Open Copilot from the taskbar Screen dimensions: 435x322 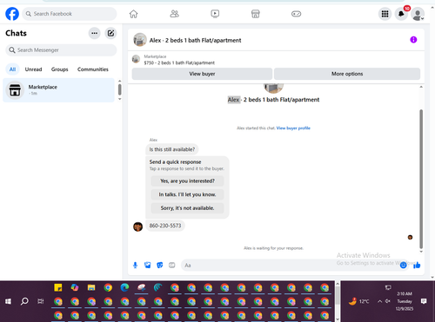click(75, 287)
